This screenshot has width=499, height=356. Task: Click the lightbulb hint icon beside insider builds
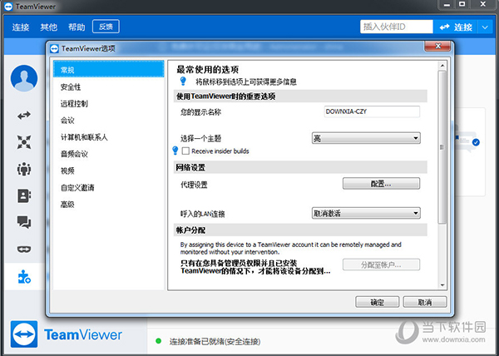click(175, 151)
